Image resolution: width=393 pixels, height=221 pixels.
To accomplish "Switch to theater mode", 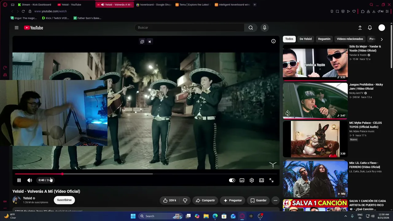I will coord(262,180).
